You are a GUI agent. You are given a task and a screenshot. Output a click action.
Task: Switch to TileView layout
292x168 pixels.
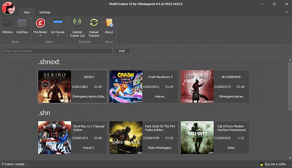pos(7,26)
